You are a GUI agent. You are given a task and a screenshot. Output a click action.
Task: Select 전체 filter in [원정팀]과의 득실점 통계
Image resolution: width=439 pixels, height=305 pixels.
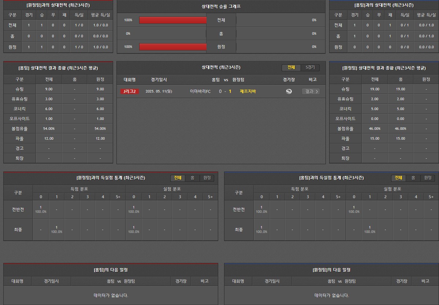click(x=178, y=178)
